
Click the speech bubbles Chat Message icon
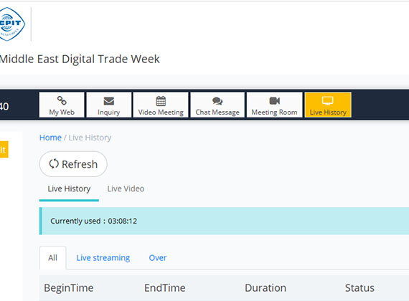pos(217,101)
